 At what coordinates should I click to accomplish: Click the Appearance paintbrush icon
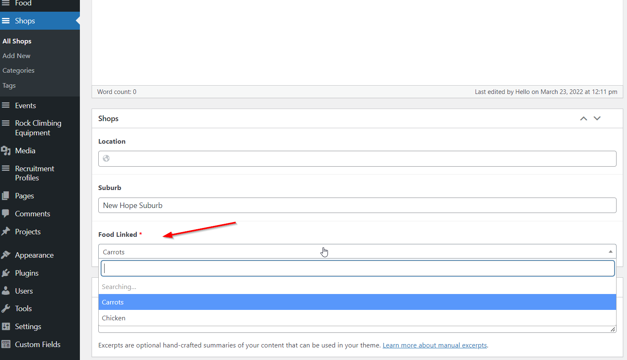point(6,255)
